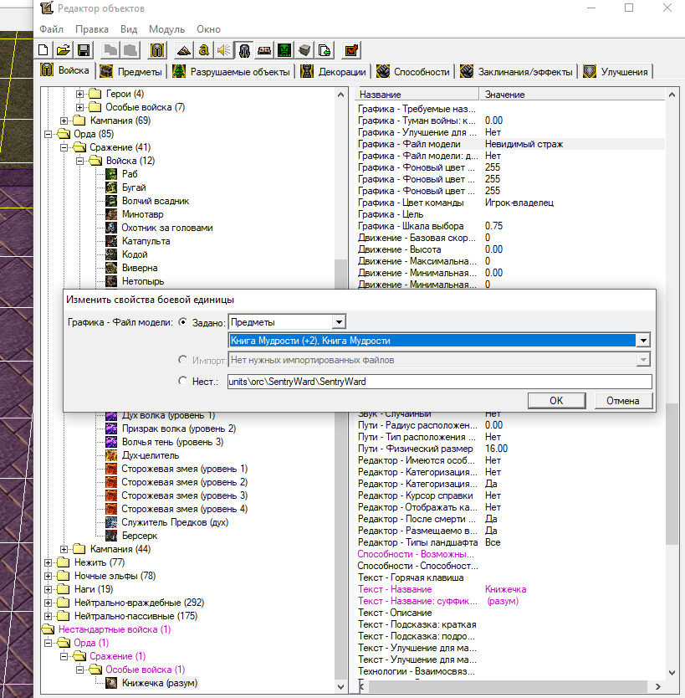Select the 'Пути - Физический размер' property row
685x698 pixels.
[511, 449]
